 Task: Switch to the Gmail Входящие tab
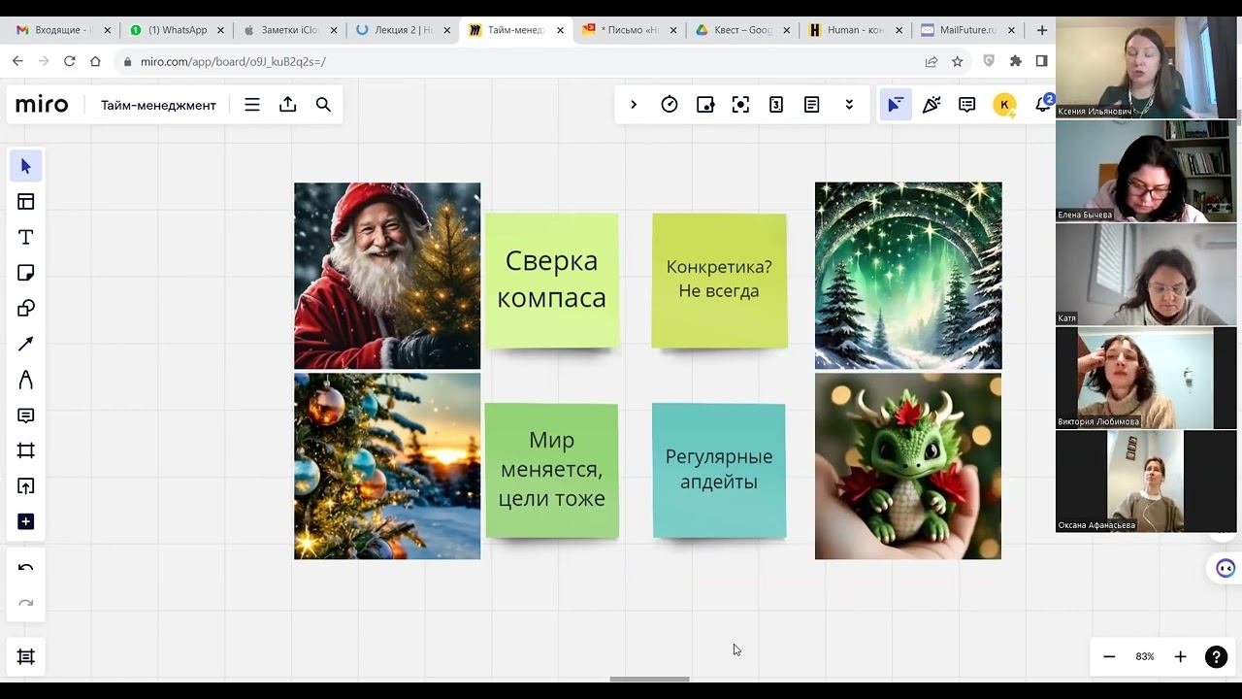pos(62,30)
